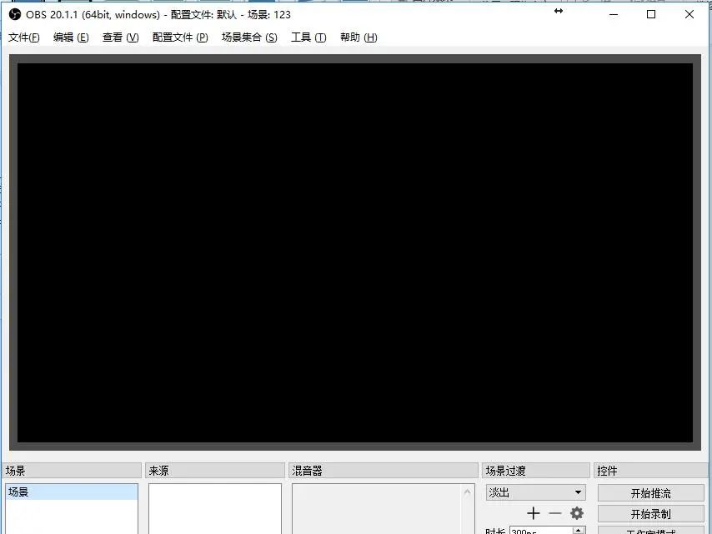Open the 淡出 transition dropdown

point(536,492)
